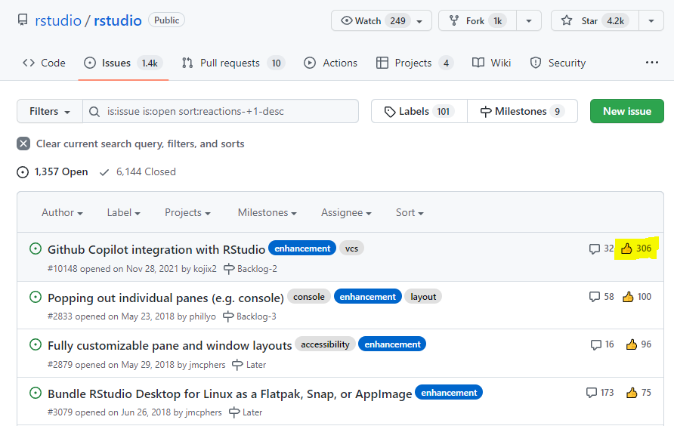Expand the Author filter dropdown

62,212
